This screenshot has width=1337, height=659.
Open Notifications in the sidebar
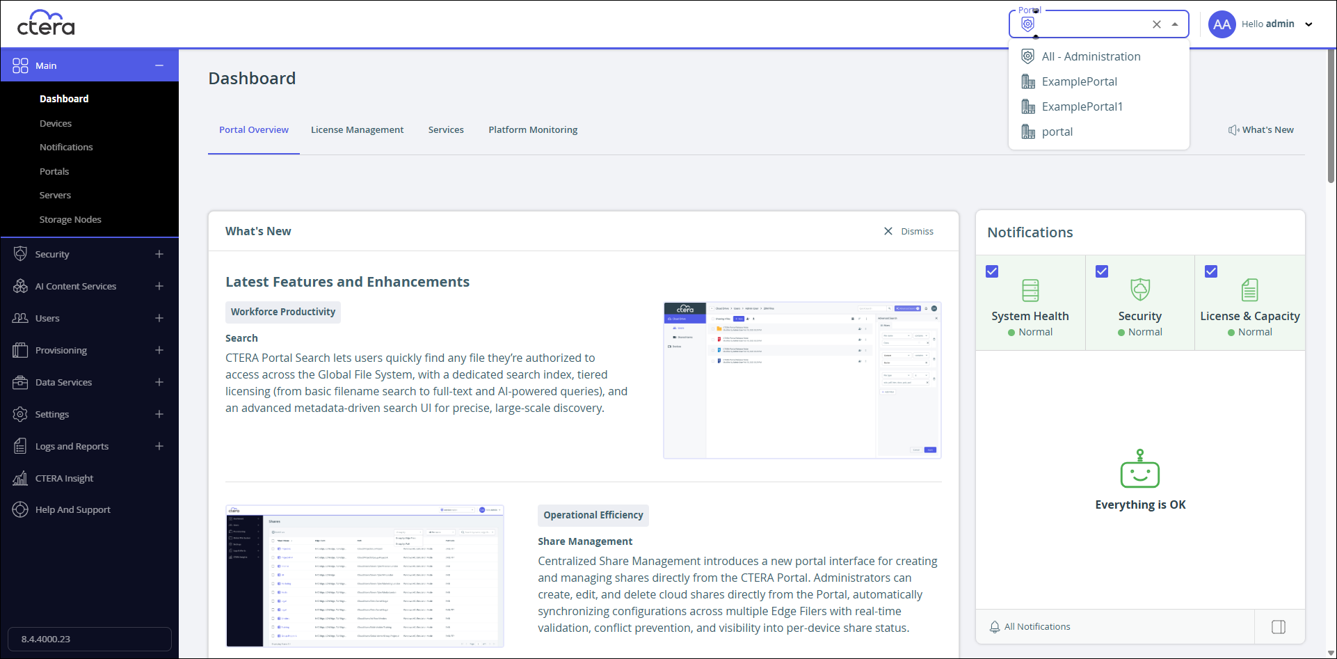[x=66, y=148]
